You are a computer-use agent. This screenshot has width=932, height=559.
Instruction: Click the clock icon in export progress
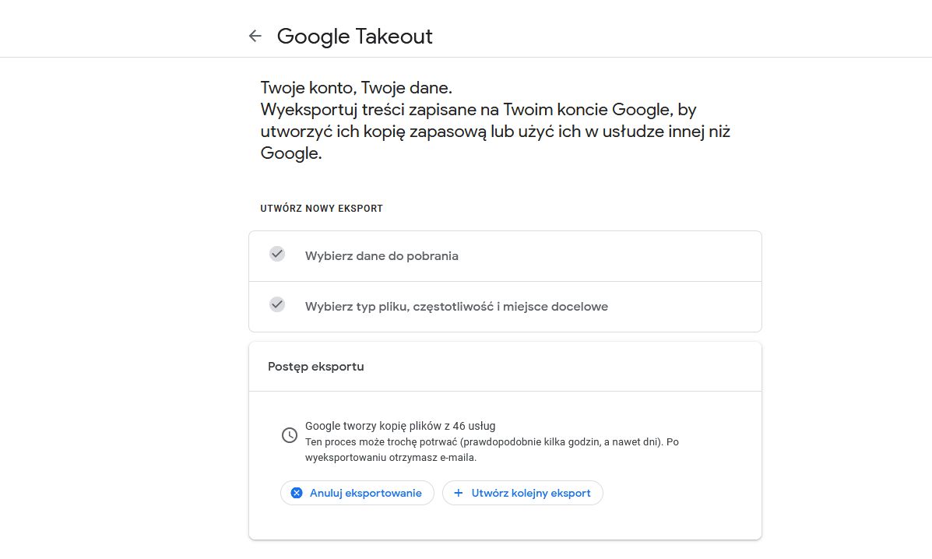[x=289, y=435]
